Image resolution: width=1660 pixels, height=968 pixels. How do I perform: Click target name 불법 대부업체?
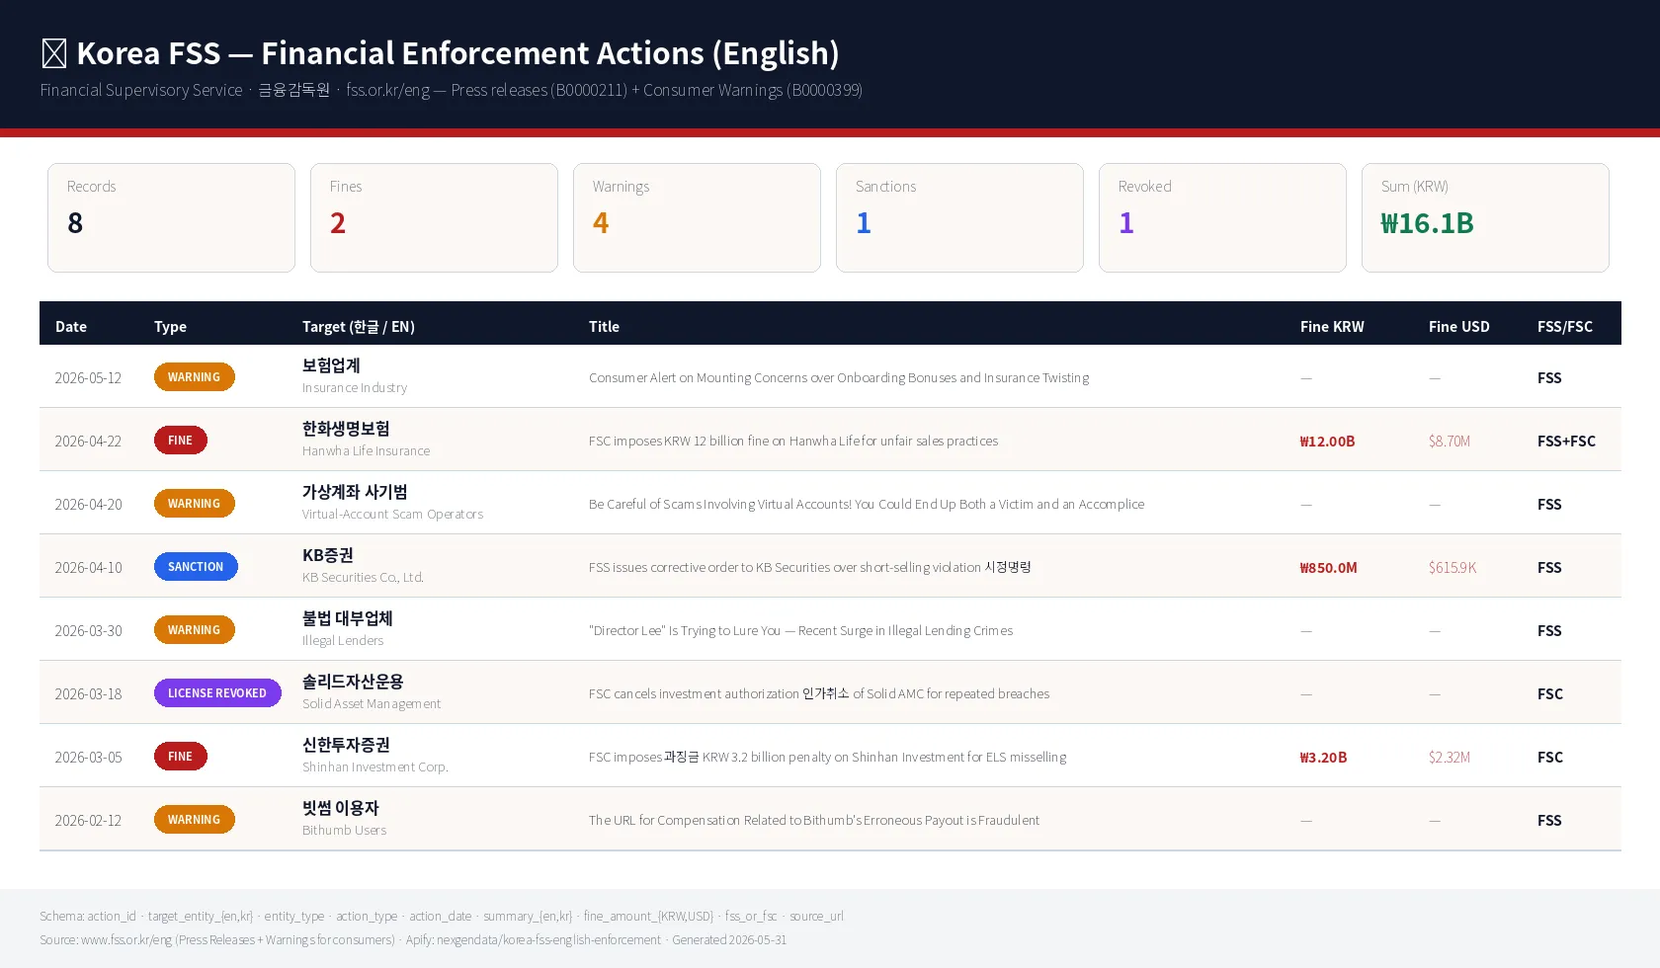[348, 618]
